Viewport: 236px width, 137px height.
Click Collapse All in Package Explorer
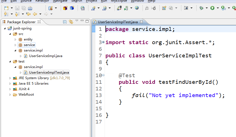(65, 22)
